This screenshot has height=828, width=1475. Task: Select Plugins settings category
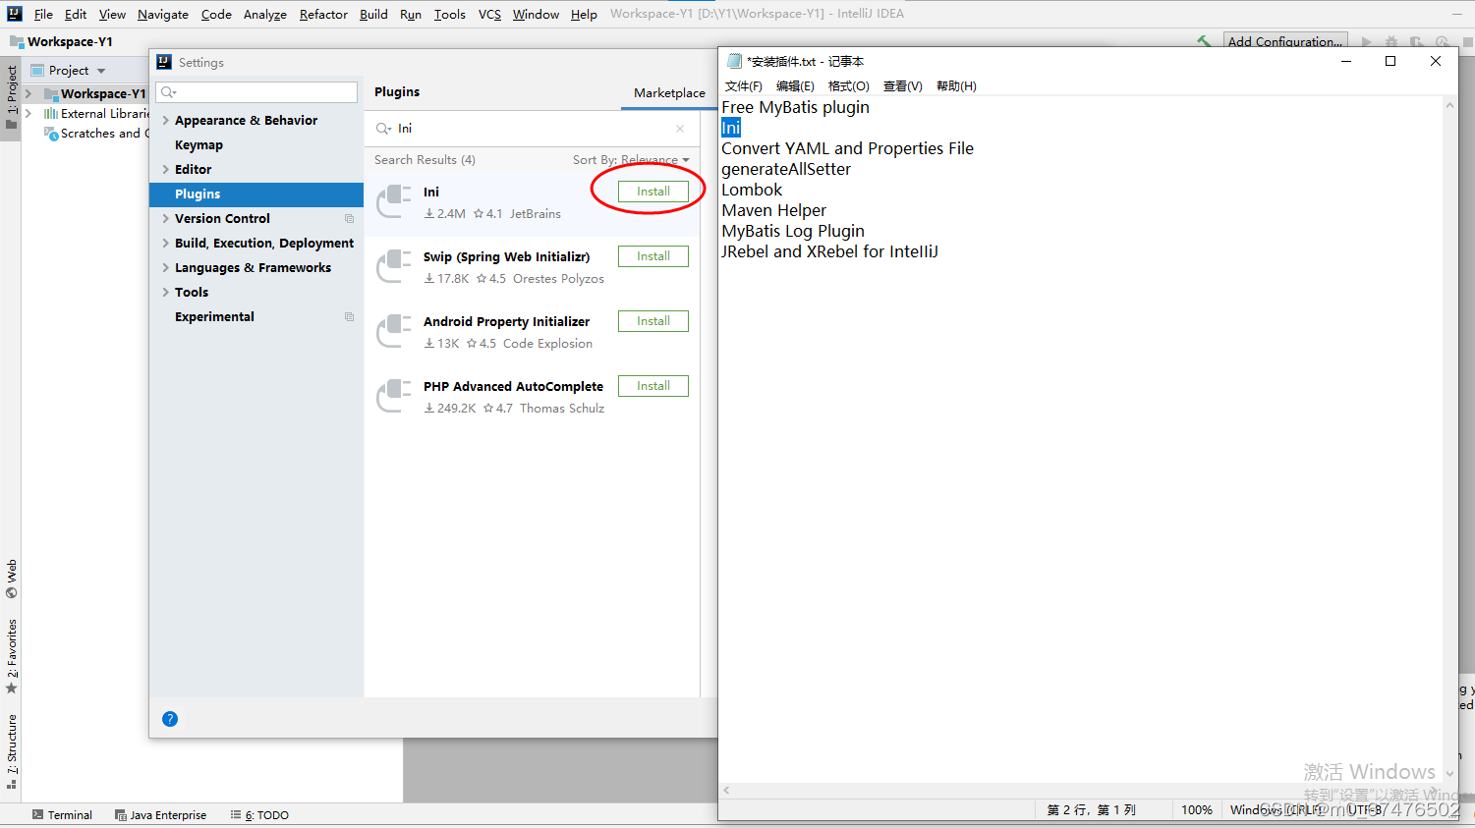(x=256, y=194)
